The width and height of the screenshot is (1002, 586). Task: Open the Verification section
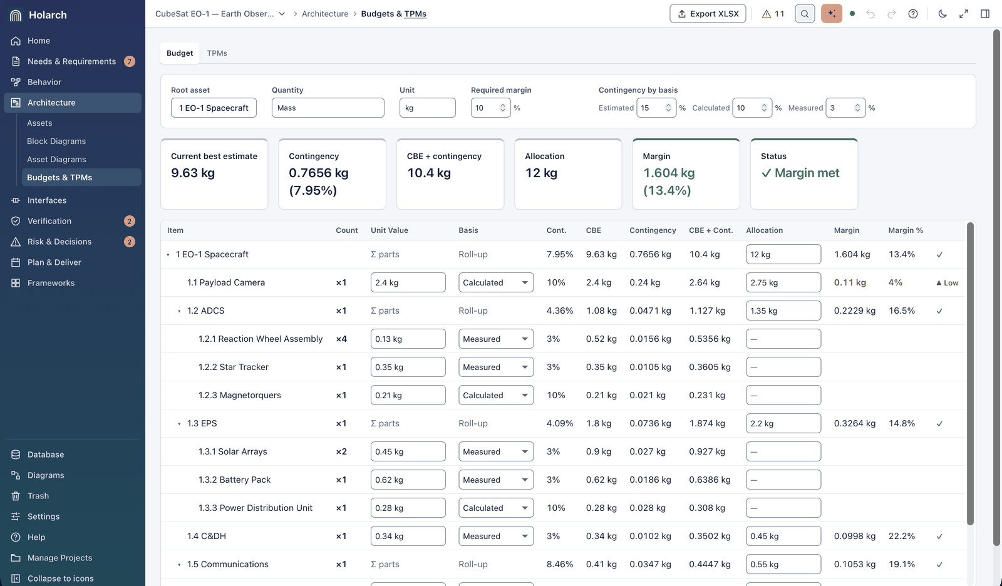click(73, 221)
